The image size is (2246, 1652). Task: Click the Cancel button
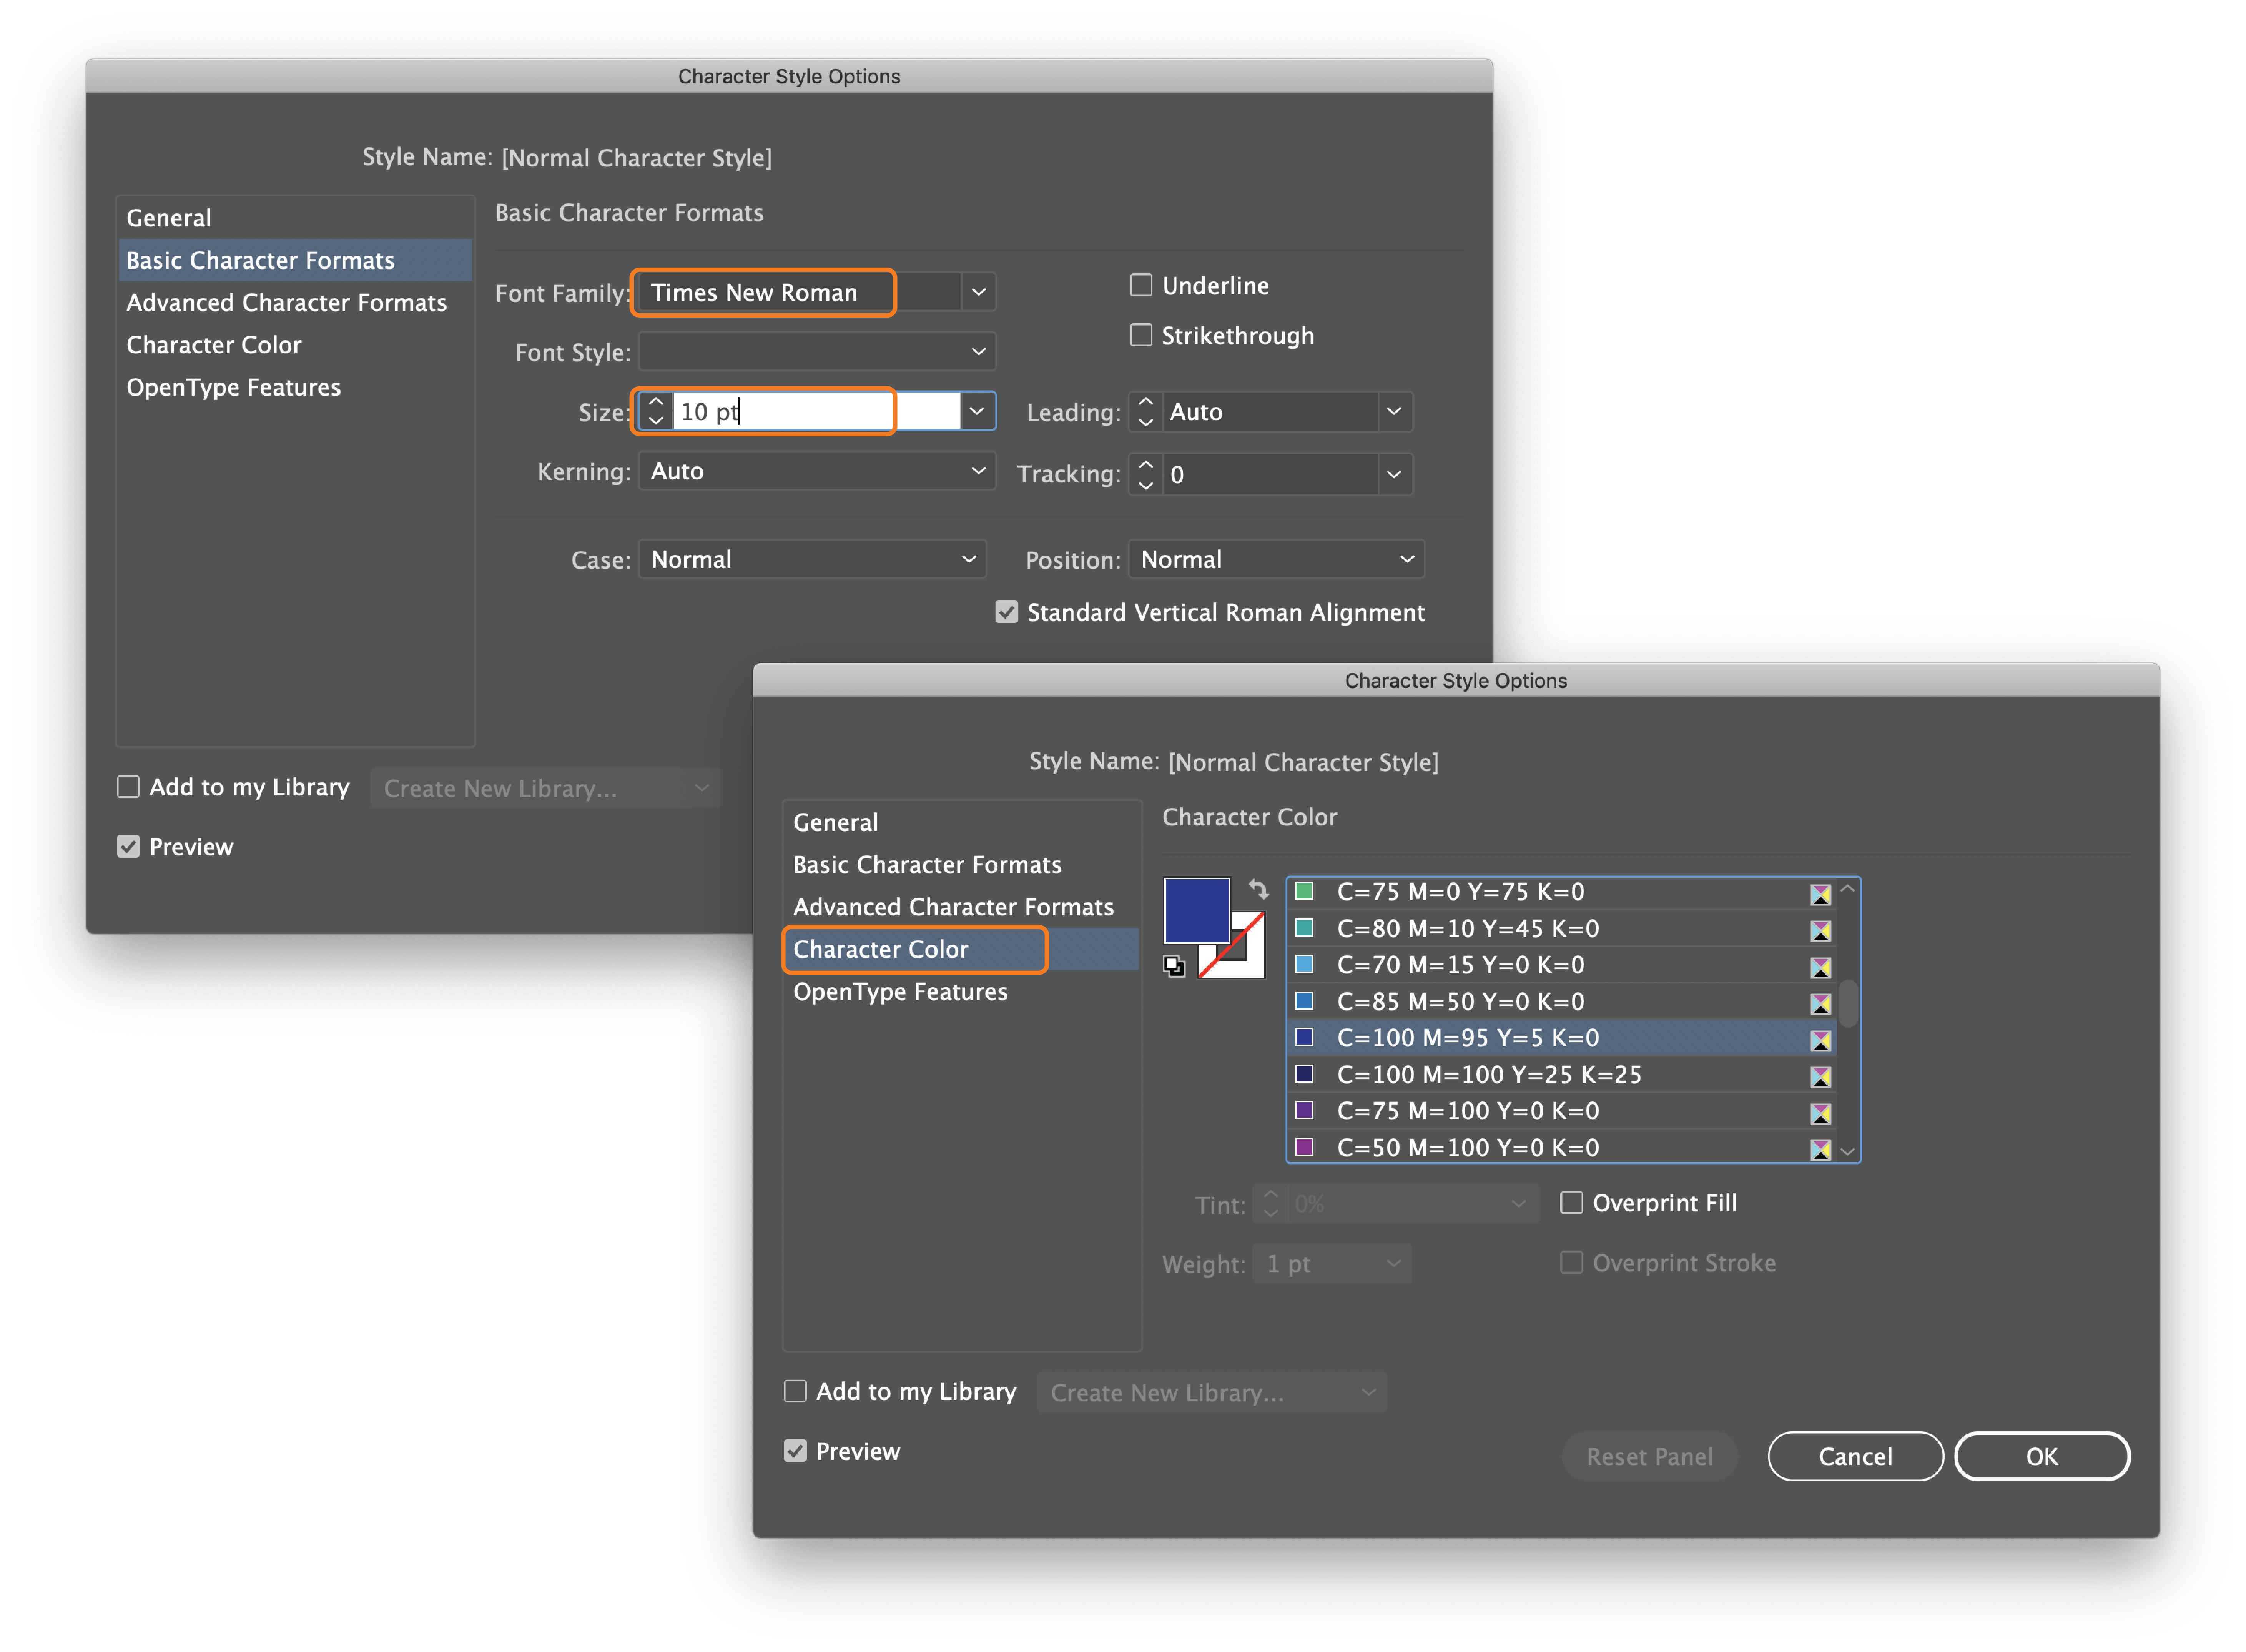[1855, 1456]
